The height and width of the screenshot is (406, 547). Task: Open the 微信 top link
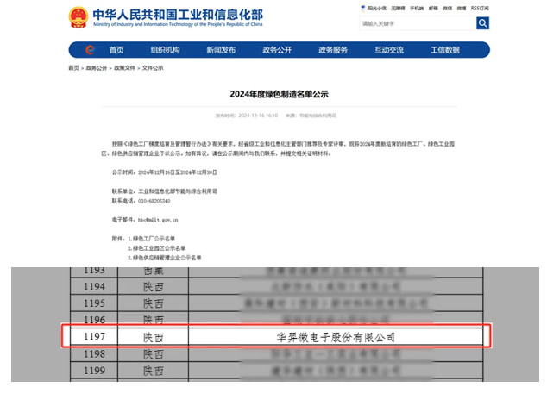pyautogui.click(x=448, y=8)
